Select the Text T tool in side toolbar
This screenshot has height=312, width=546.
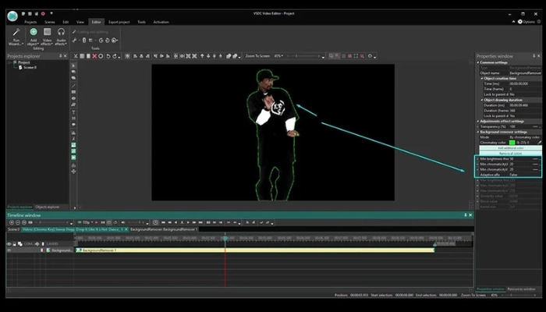(x=73, y=112)
